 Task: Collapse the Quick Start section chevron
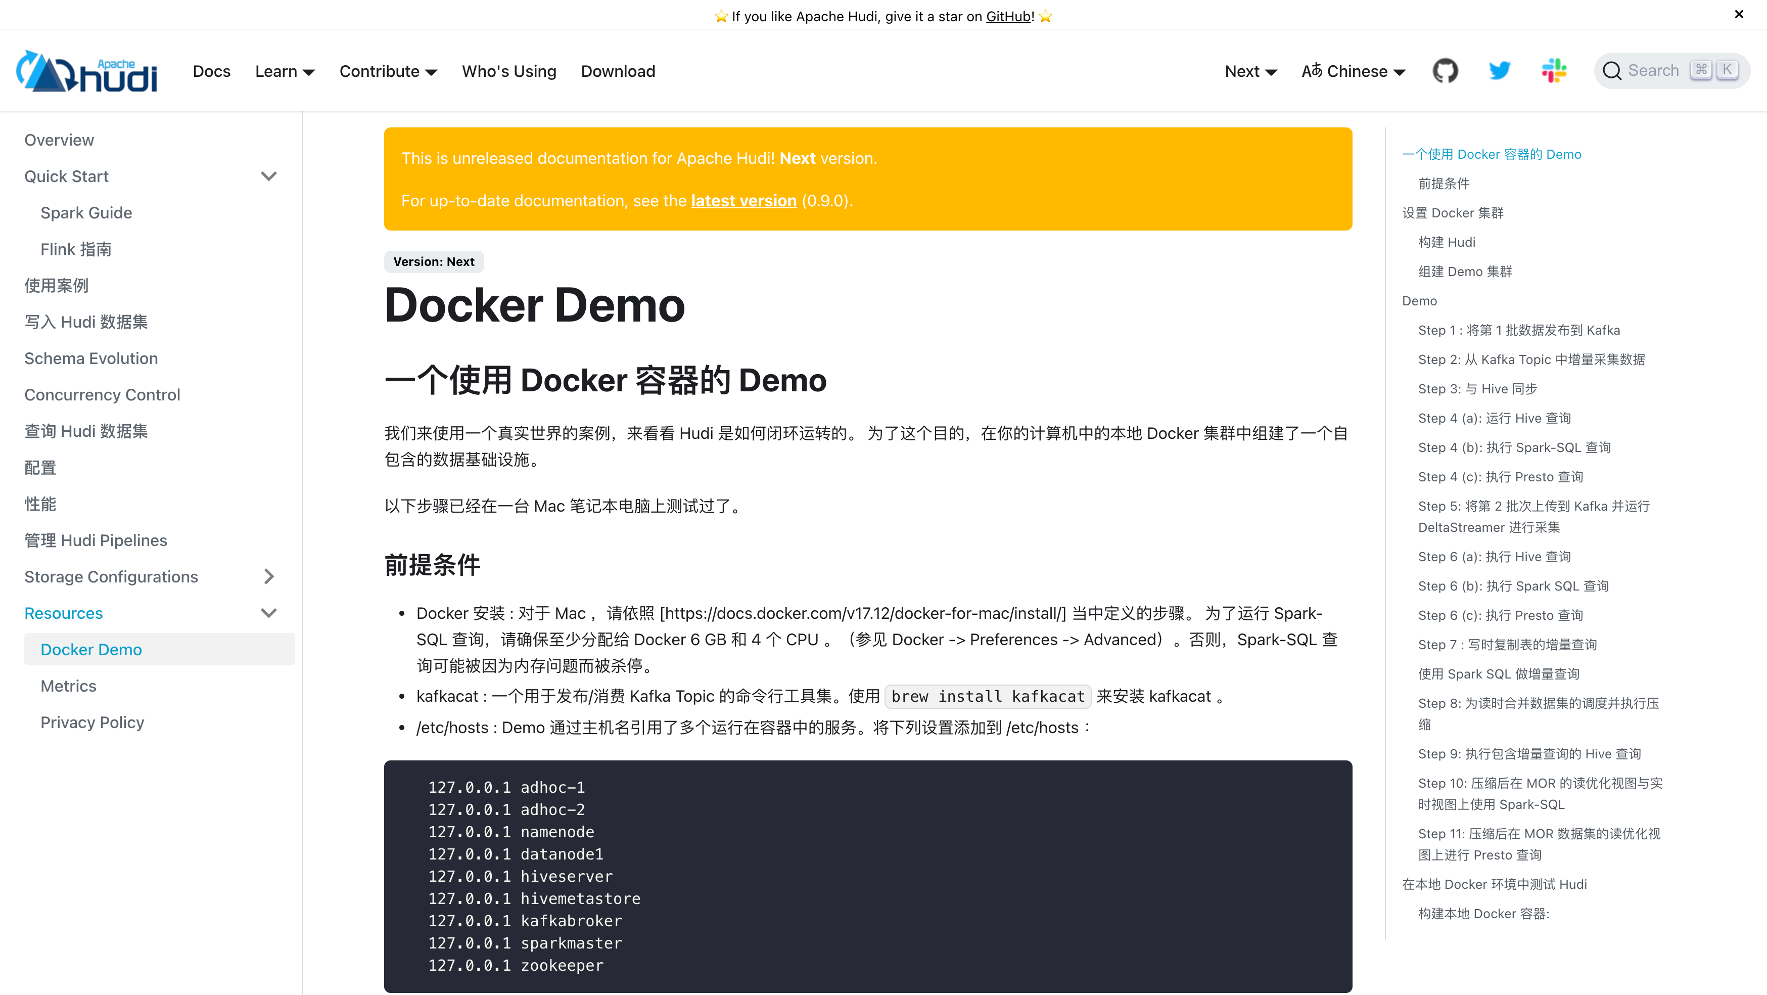pos(269,176)
